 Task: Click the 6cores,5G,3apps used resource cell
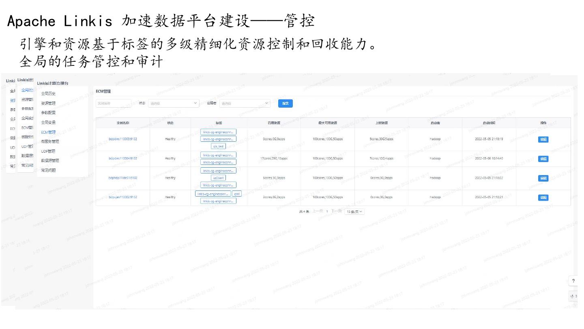tap(274, 178)
